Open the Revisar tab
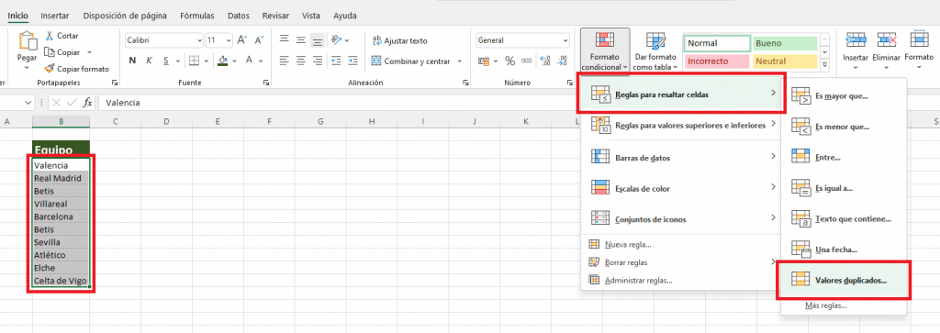The width and height of the screenshot is (940, 333). tap(275, 16)
